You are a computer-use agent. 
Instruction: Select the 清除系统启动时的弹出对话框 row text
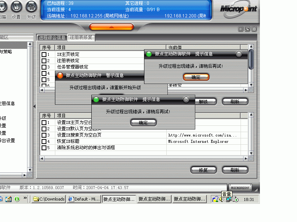[86, 148]
